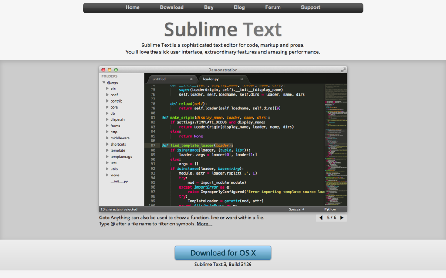Click the code minimap

[x=336, y=145]
